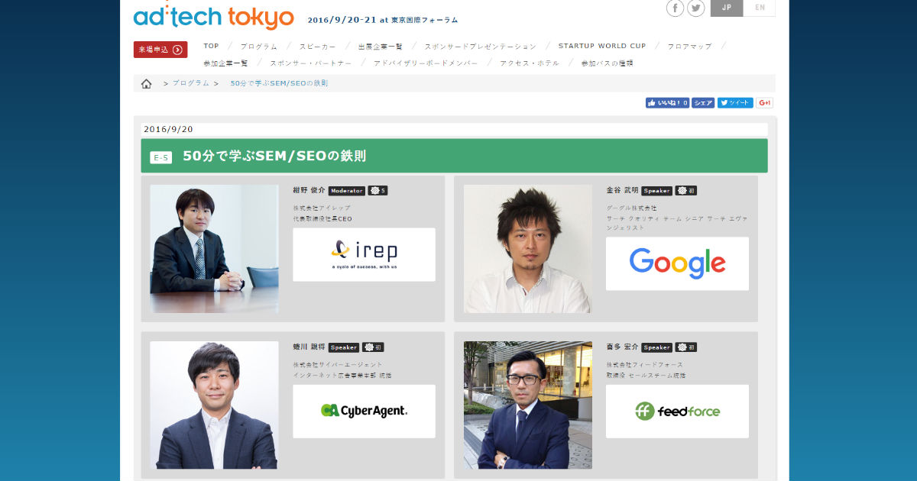Click the ad:tech tokyo logo

pos(213,16)
